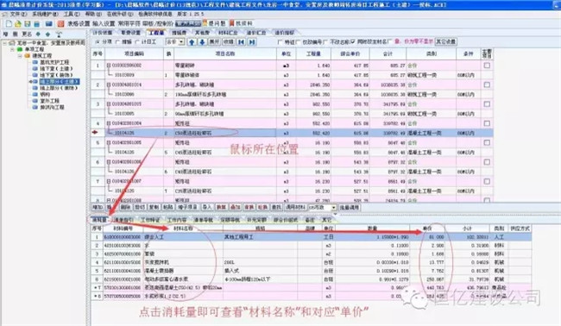This screenshot has width=561, height=326.
Task: Click the tree structure icon above project tree
Action: (x=59, y=34)
